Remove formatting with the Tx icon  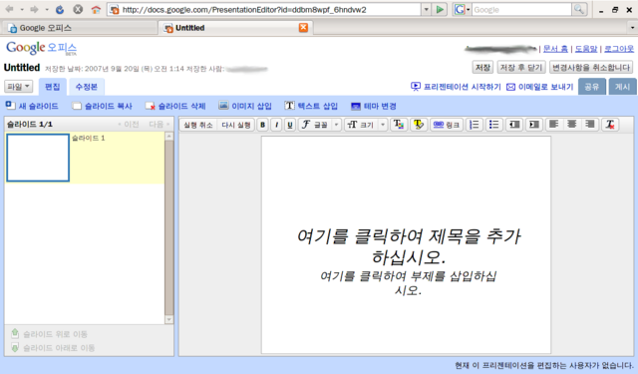pyautogui.click(x=610, y=125)
